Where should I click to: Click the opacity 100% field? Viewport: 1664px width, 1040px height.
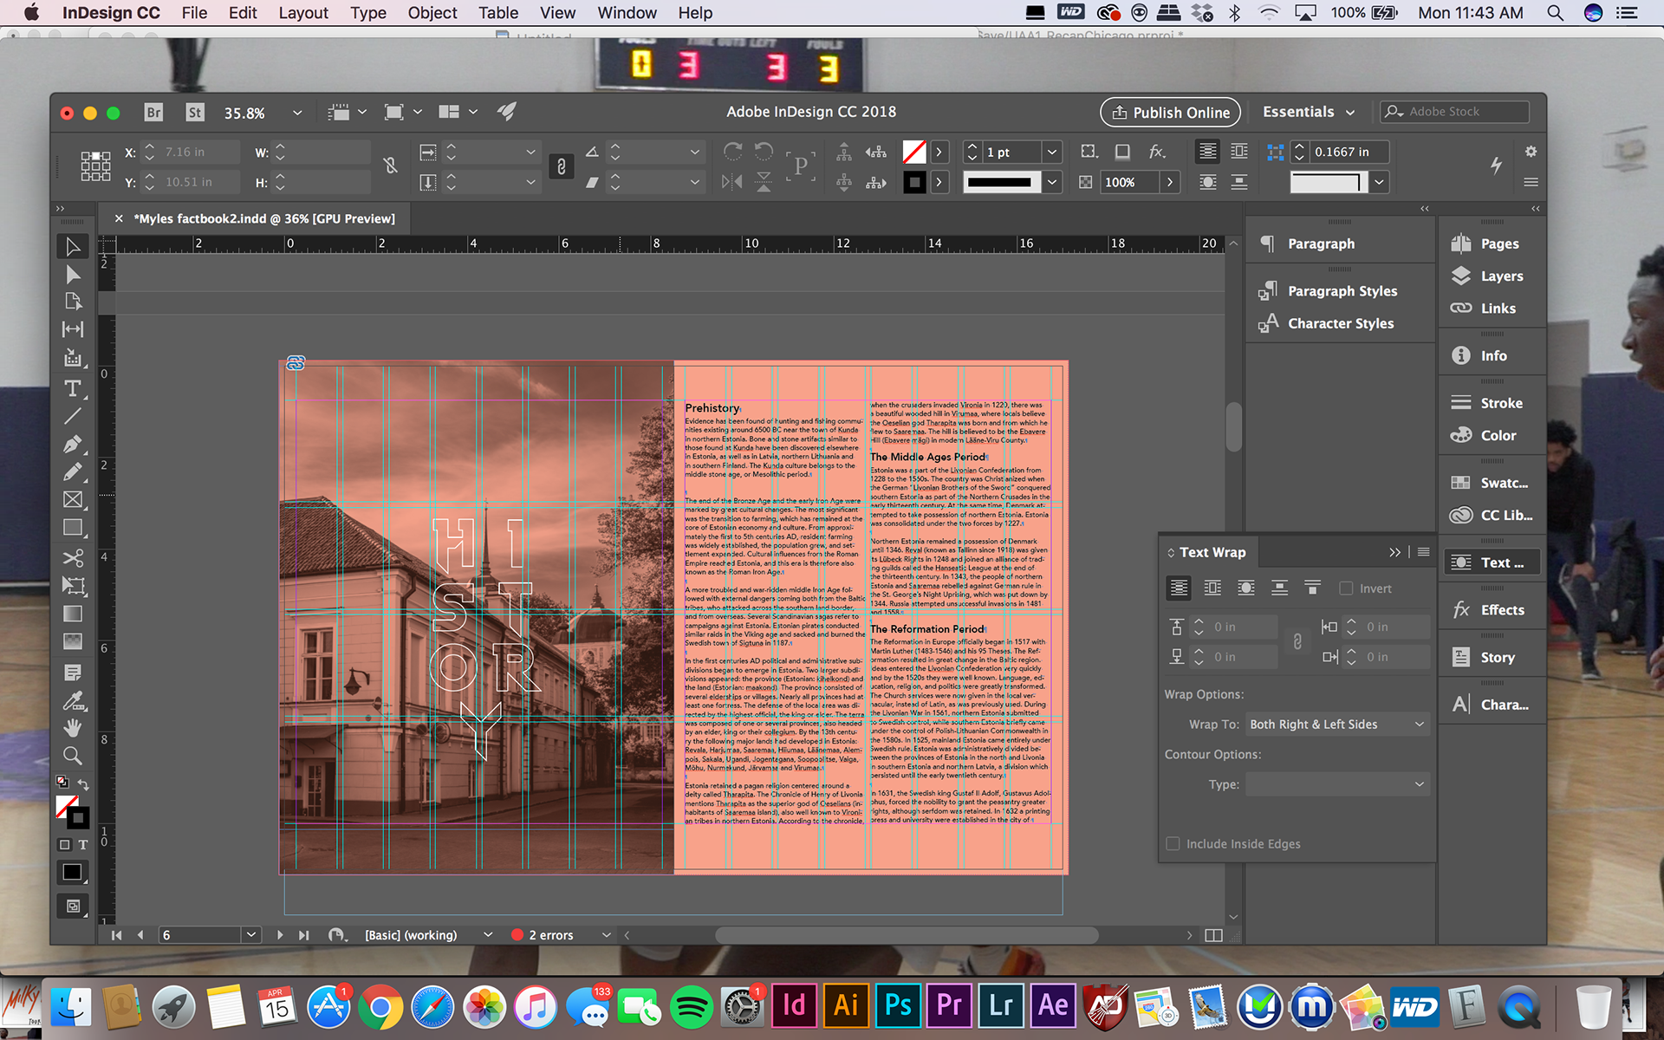click(x=1128, y=182)
